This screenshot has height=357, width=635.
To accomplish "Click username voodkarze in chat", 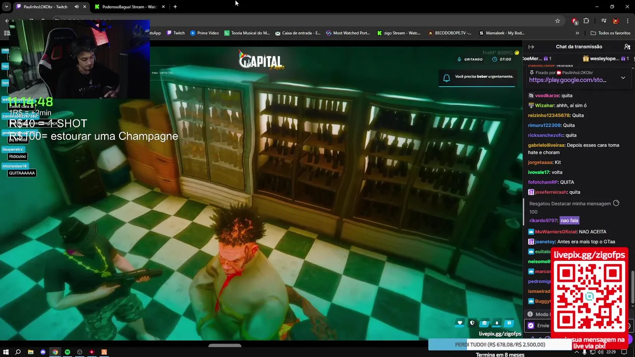I will point(547,95).
